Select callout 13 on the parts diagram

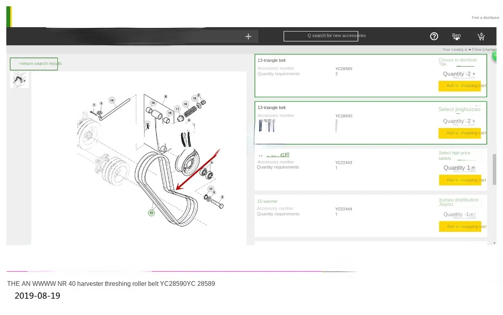coord(151,213)
